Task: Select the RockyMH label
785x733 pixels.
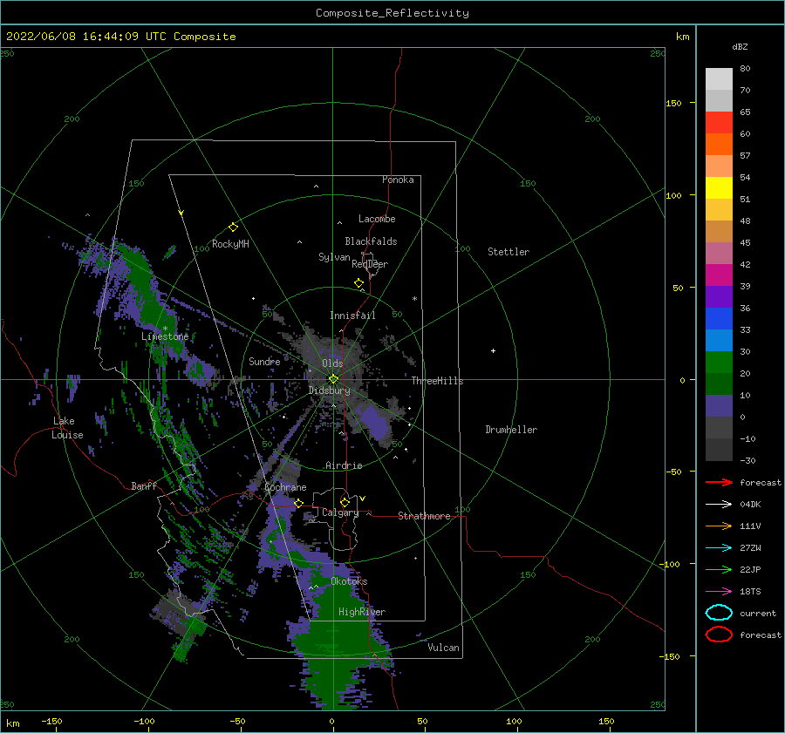Action: (231, 244)
